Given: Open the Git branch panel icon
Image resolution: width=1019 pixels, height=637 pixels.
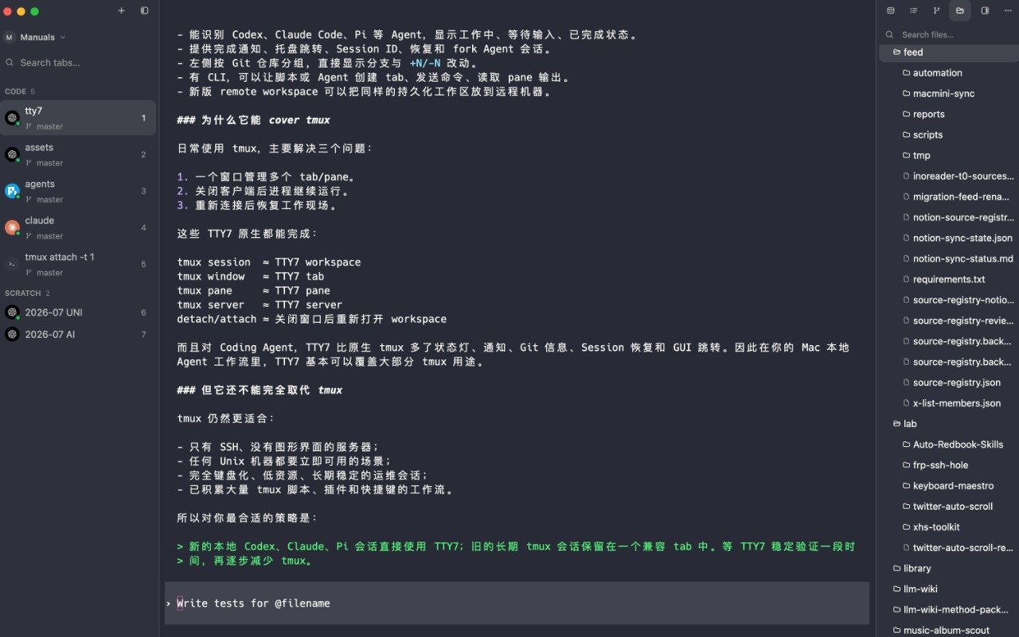Looking at the screenshot, I should [x=936, y=10].
